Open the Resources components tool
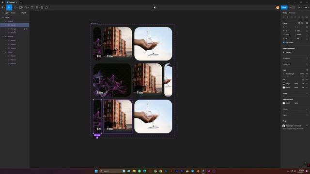The height and width of the screenshot is (174, 310). (37, 8)
